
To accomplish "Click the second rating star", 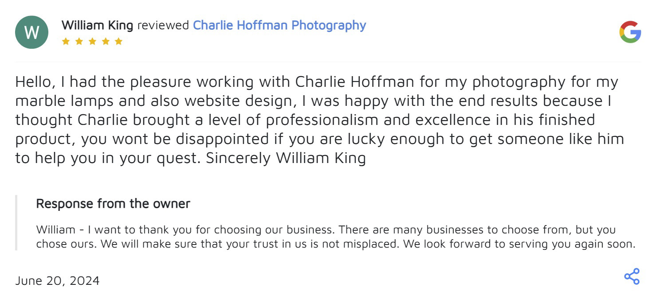I will 79,41.
